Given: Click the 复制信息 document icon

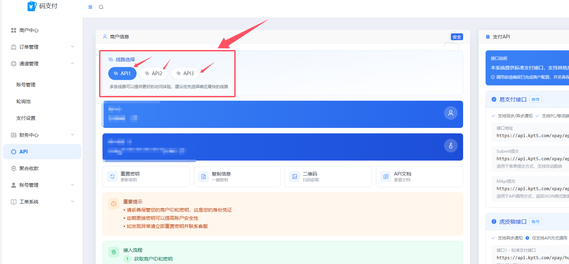Looking at the screenshot, I should (x=204, y=177).
